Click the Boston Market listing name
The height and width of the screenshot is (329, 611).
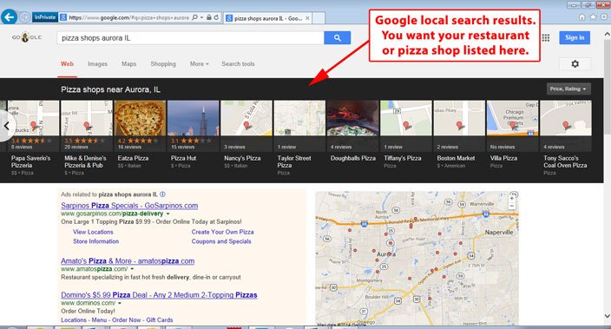(456, 158)
